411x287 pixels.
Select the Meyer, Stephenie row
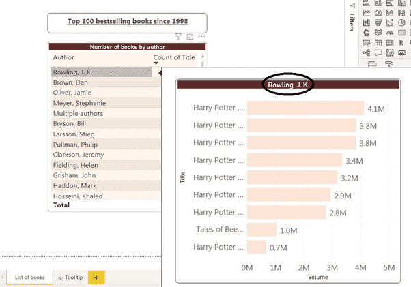[106, 103]
